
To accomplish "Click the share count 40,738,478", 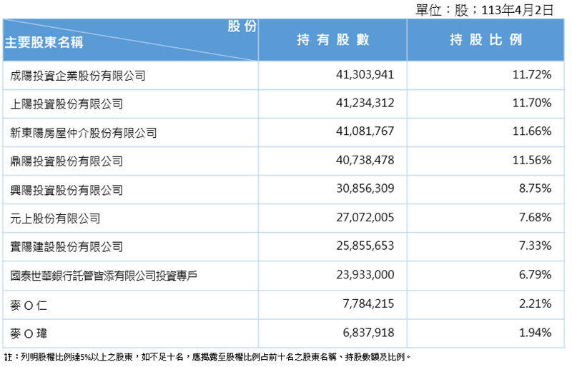I will click(x=365, y=160).
